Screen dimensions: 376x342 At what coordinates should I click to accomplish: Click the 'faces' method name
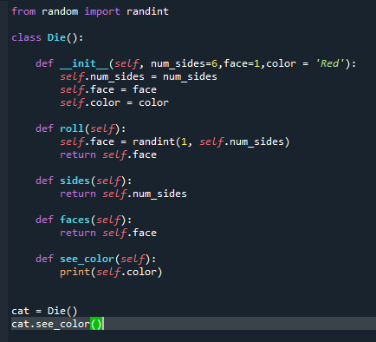[x=75, y=220]
